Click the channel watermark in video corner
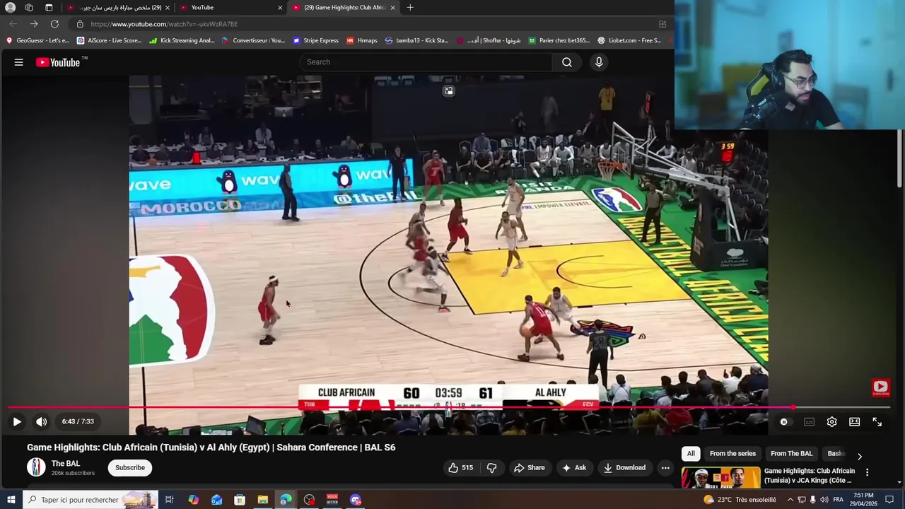Viewport: 905px width, 509px height. click(x=880, y=388)
